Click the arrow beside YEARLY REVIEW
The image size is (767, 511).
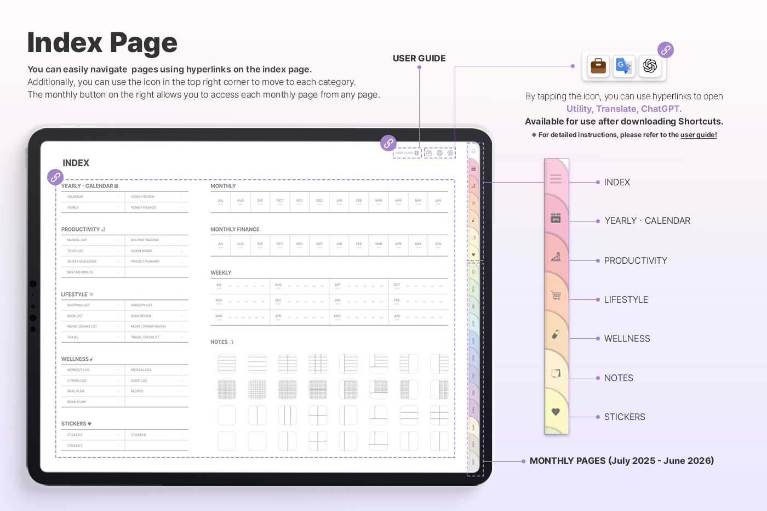point(182,197)
